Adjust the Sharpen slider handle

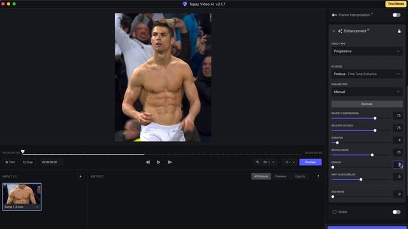pos(337,142)
